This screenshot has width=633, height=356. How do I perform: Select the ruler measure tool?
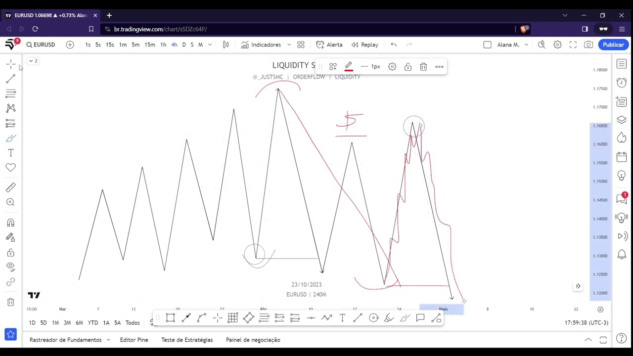(10, 187)
